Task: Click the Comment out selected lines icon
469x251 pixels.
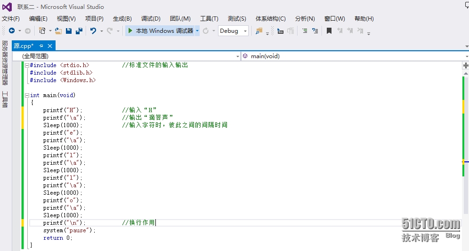Action: click(x=305, y=30)
